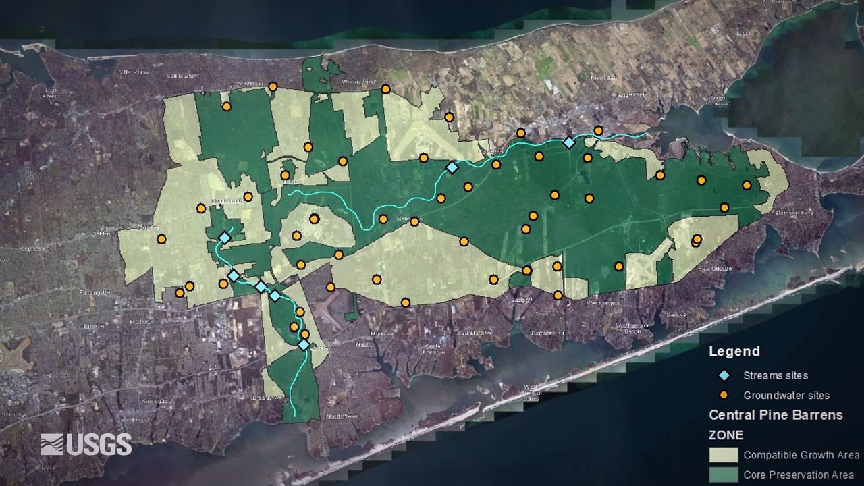Click the "Groundwater sites" legend label
864x486 pixels.
tap(786, 395)
